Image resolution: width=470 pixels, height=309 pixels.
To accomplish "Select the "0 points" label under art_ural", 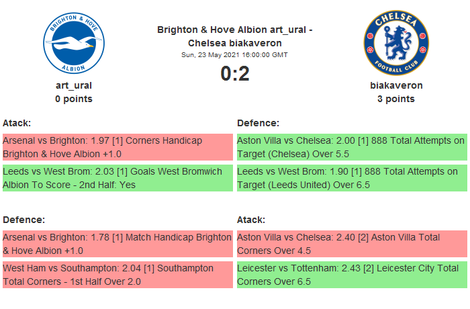I will (x=73, y=99).
